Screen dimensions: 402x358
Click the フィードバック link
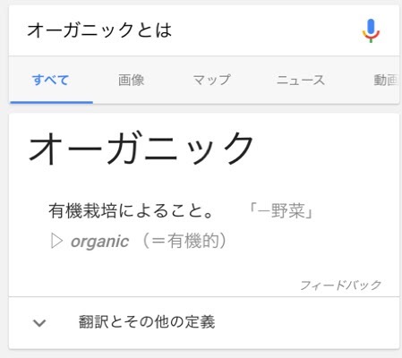point(340,286)
